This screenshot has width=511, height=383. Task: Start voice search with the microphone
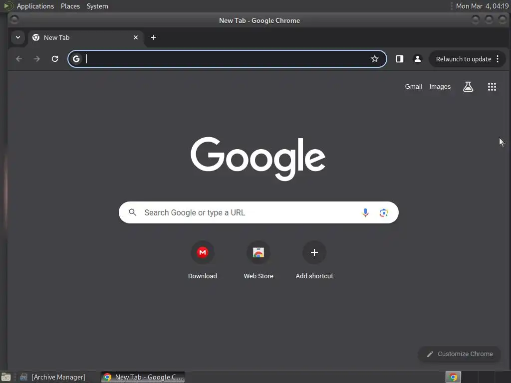tap(366, 212)
